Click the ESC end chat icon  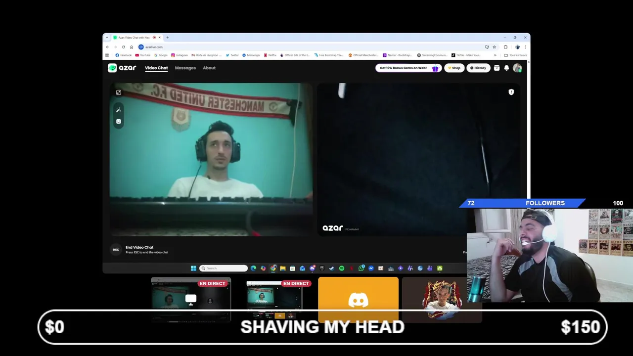pyautogui.click(x=116, y=250)
